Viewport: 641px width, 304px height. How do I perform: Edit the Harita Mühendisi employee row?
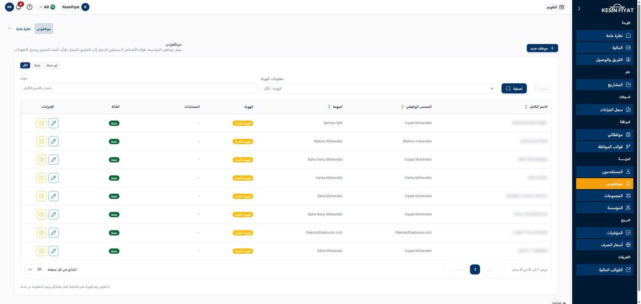click(x=54, y=178)
